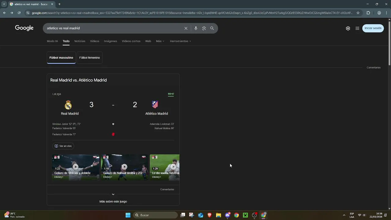
Task: Click the Google logo
Action: [24, 28]
